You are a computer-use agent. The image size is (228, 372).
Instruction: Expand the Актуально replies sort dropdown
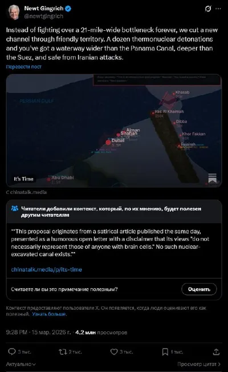(x=21, y=364)
